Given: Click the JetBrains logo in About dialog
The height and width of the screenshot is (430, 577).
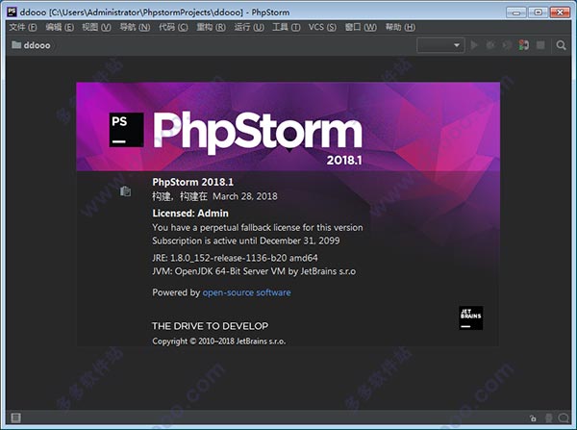Looking at the screenshot, I should 470,317.
